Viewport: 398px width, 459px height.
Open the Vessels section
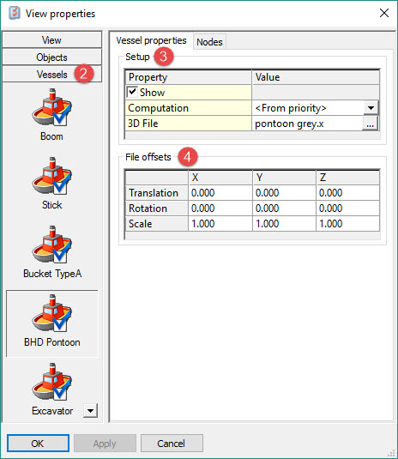[x=52, y=75]
